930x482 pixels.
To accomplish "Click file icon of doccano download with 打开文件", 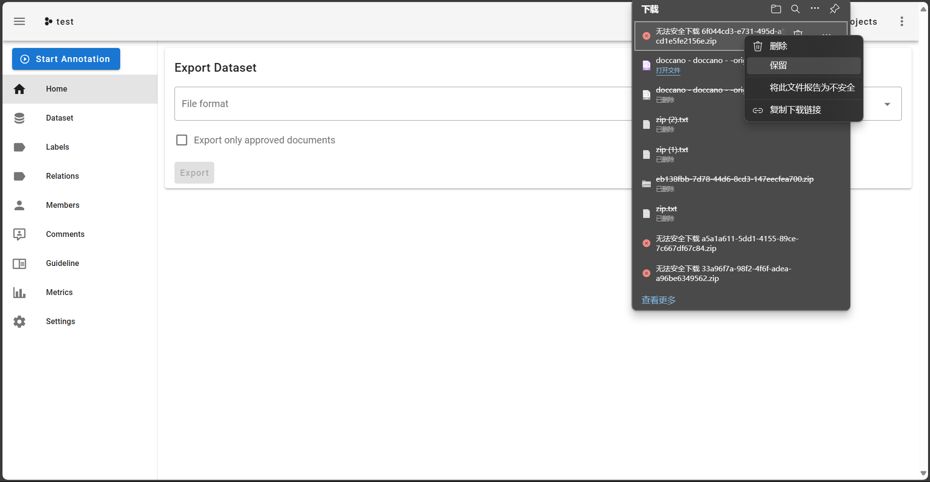I will click(x=646, y=65).
